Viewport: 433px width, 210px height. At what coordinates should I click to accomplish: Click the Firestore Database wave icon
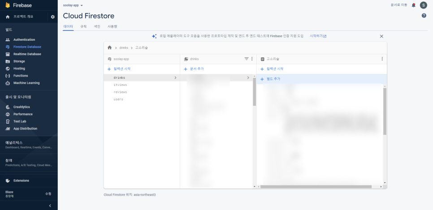click(8, 47)
